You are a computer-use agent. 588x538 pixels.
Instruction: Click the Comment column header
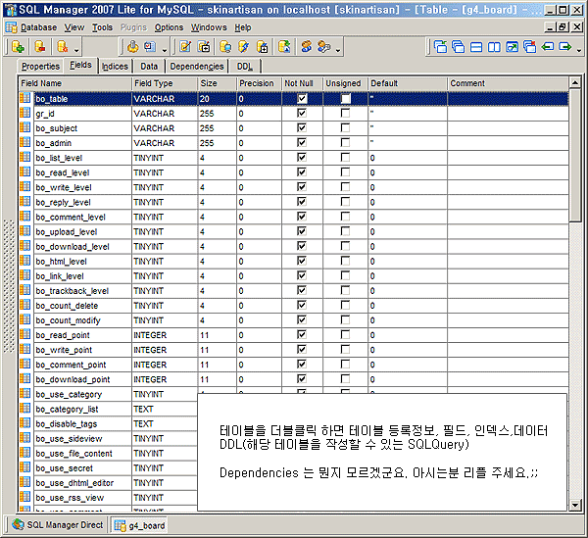click(x=508, y=83)
